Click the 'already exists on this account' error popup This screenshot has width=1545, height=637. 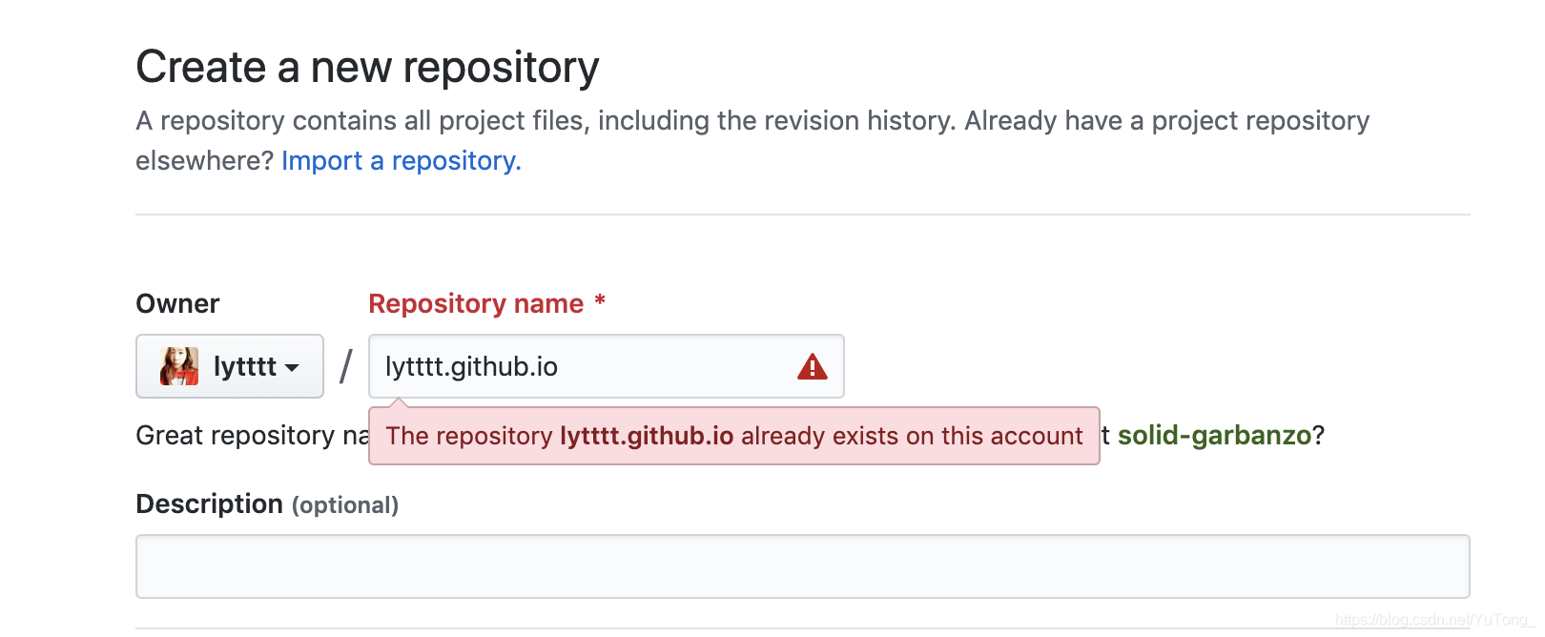pos(734,436)
